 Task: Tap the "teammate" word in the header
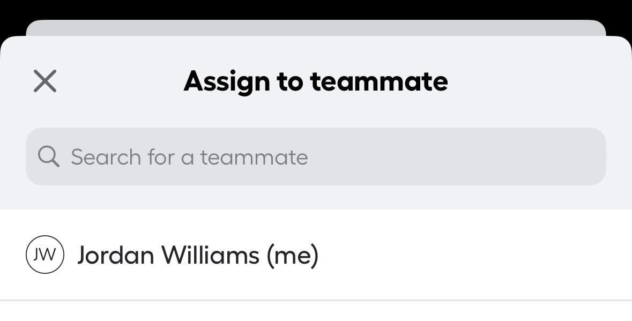tap(379, 82)
